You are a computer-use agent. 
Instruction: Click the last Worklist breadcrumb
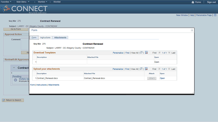tap(57, 2)
